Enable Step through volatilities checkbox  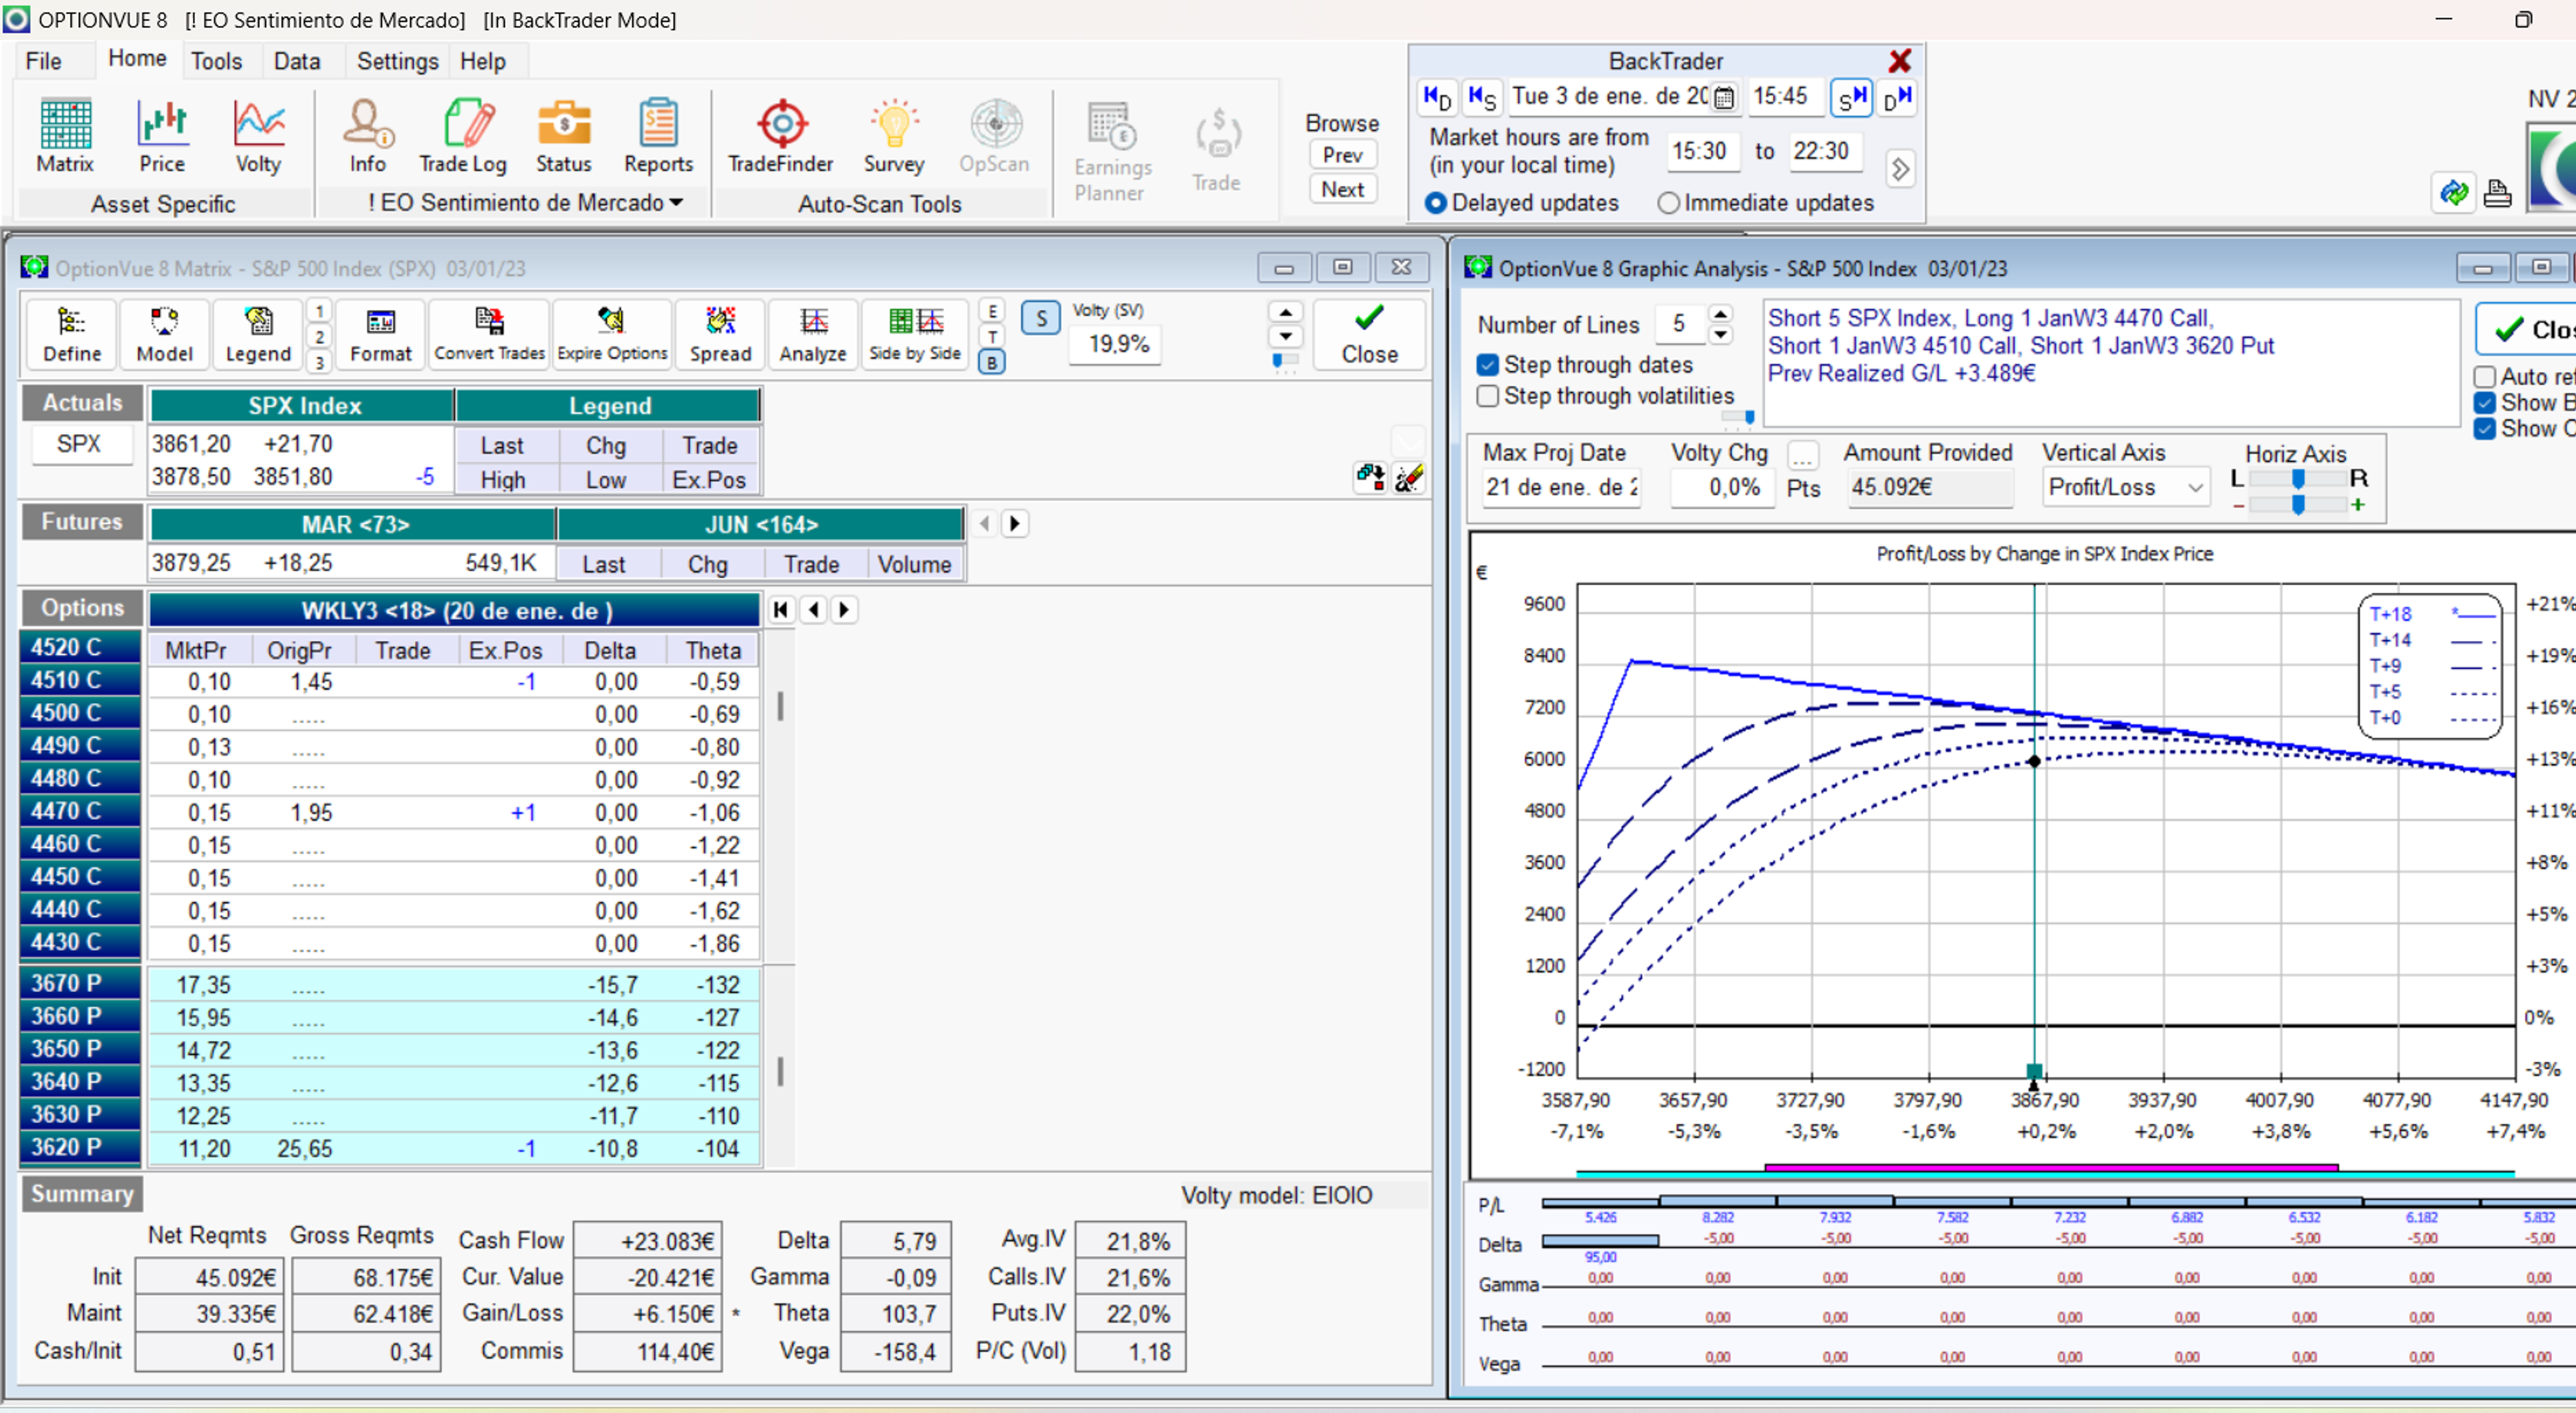tap(1488, 396)
